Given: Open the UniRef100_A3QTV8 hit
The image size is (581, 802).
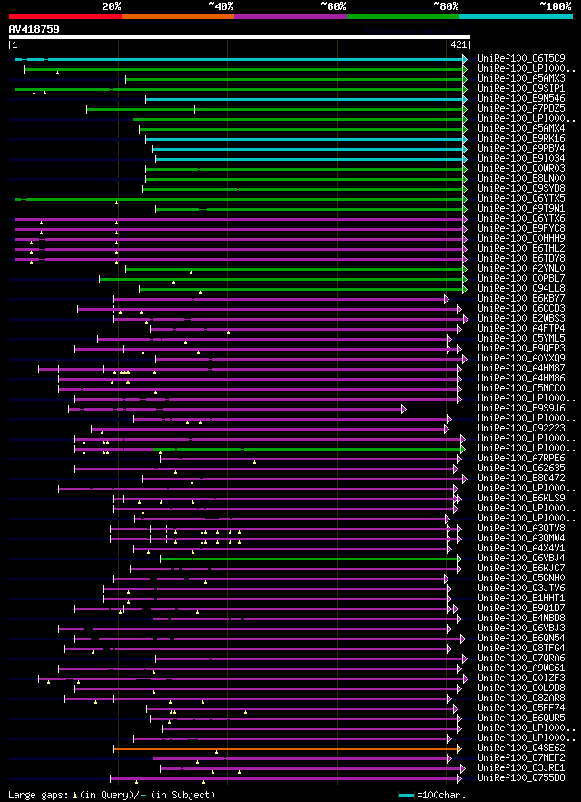Looking at the screenshot, I should tap(522, 529).
